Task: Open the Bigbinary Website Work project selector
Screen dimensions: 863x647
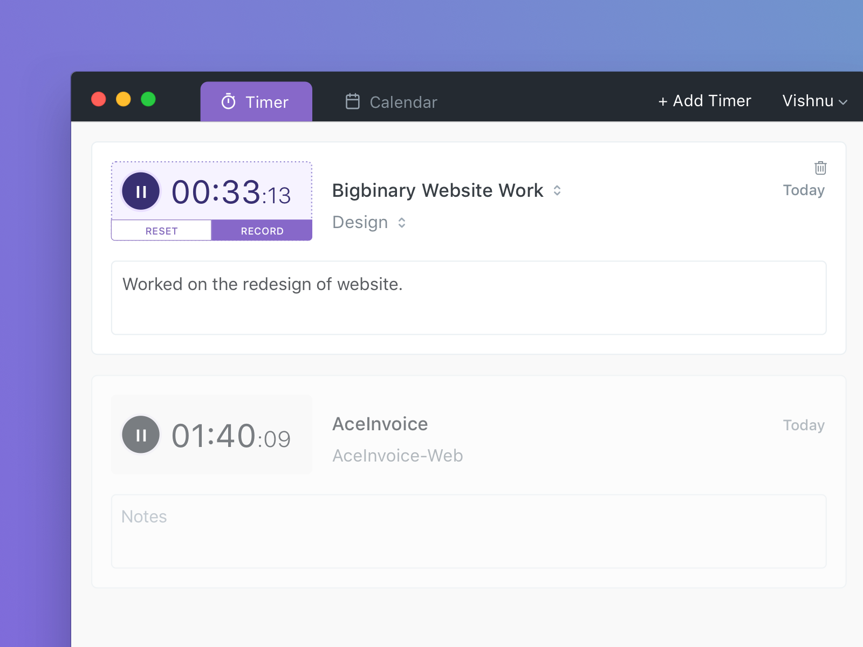Action: point(558,190)
